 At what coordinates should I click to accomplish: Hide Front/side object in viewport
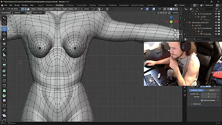(216, 34)
